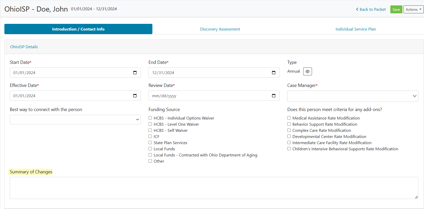Open the End Date calendar picker icon
The width and height of the screenshot is (424, 209).
274,73
